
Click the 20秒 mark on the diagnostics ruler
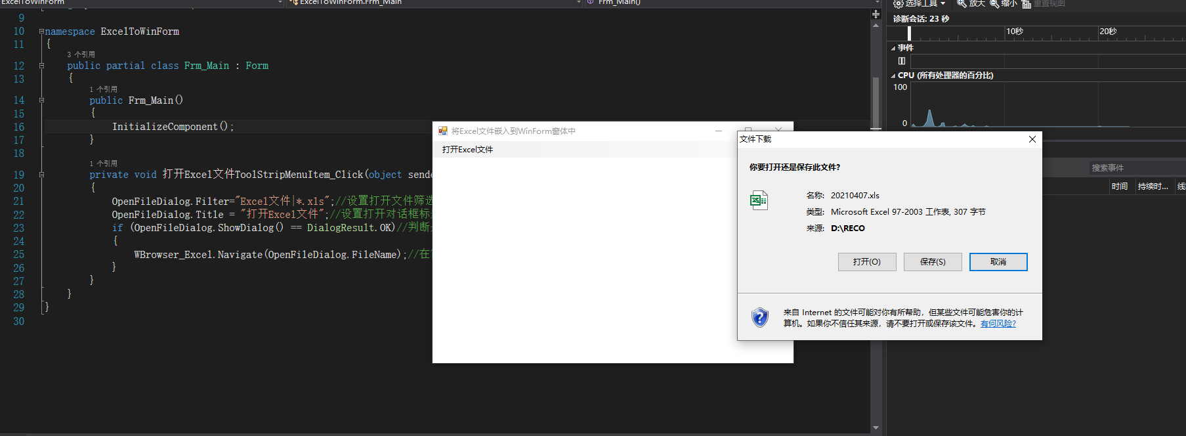pos(1108,32)
